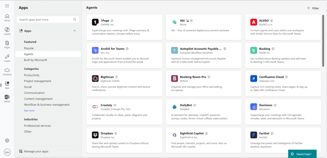Open the FactSet app title

tap(264, 133)
